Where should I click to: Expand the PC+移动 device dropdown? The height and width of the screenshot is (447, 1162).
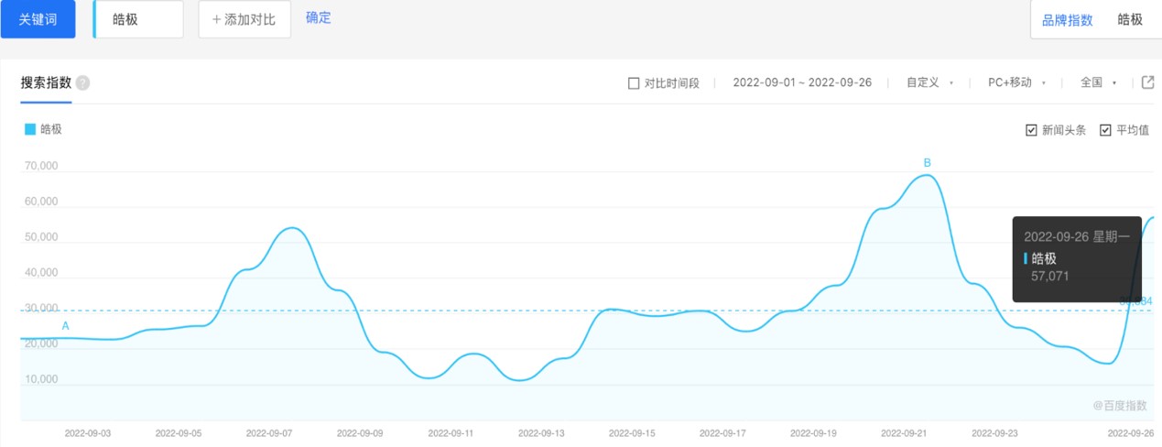[1017, 82]
